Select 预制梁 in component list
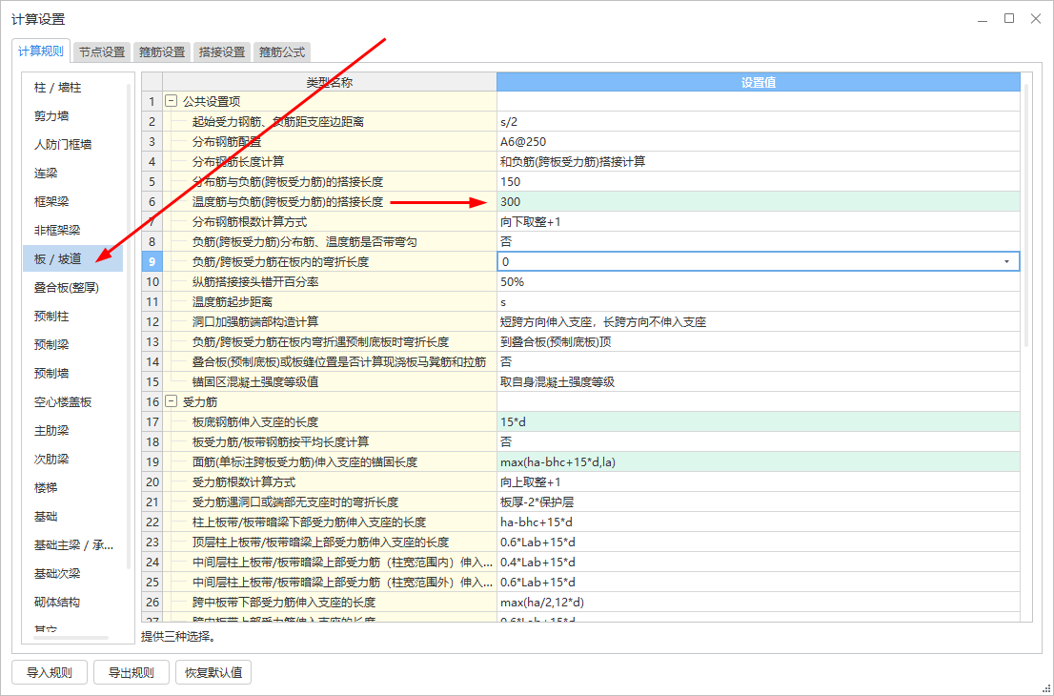The image size is (1054, 696). [73, 345]
